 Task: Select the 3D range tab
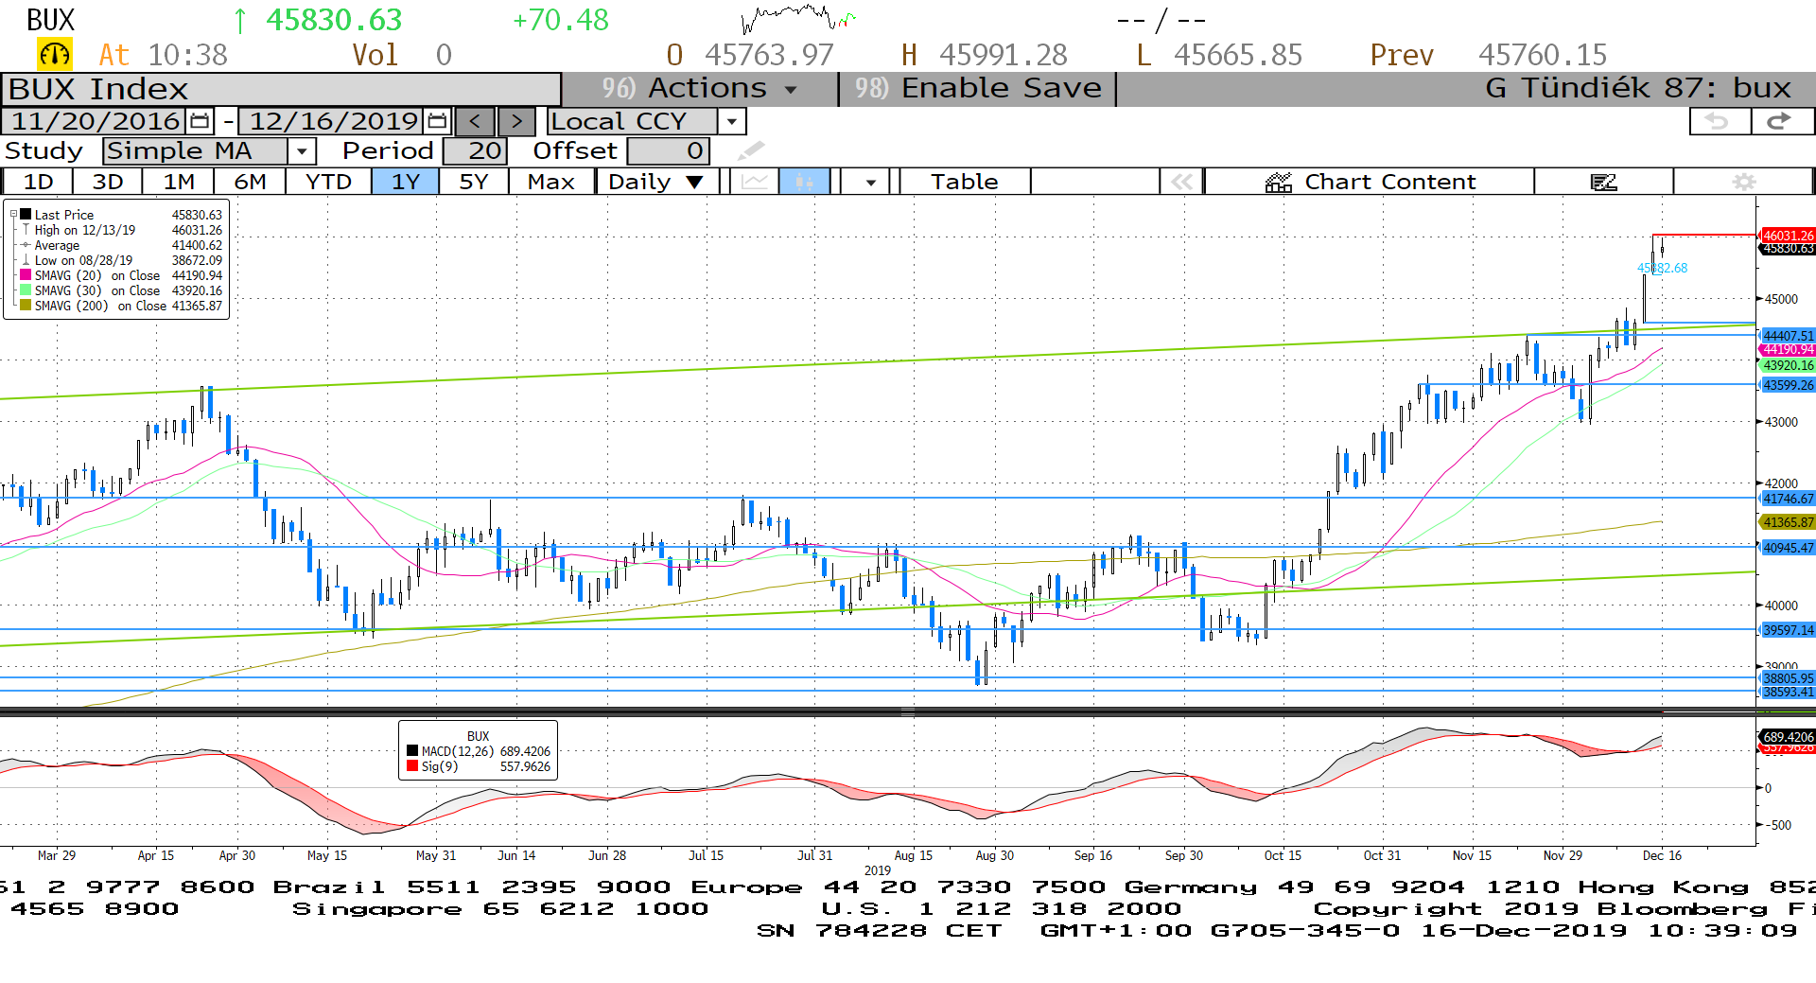coord(108,182)
